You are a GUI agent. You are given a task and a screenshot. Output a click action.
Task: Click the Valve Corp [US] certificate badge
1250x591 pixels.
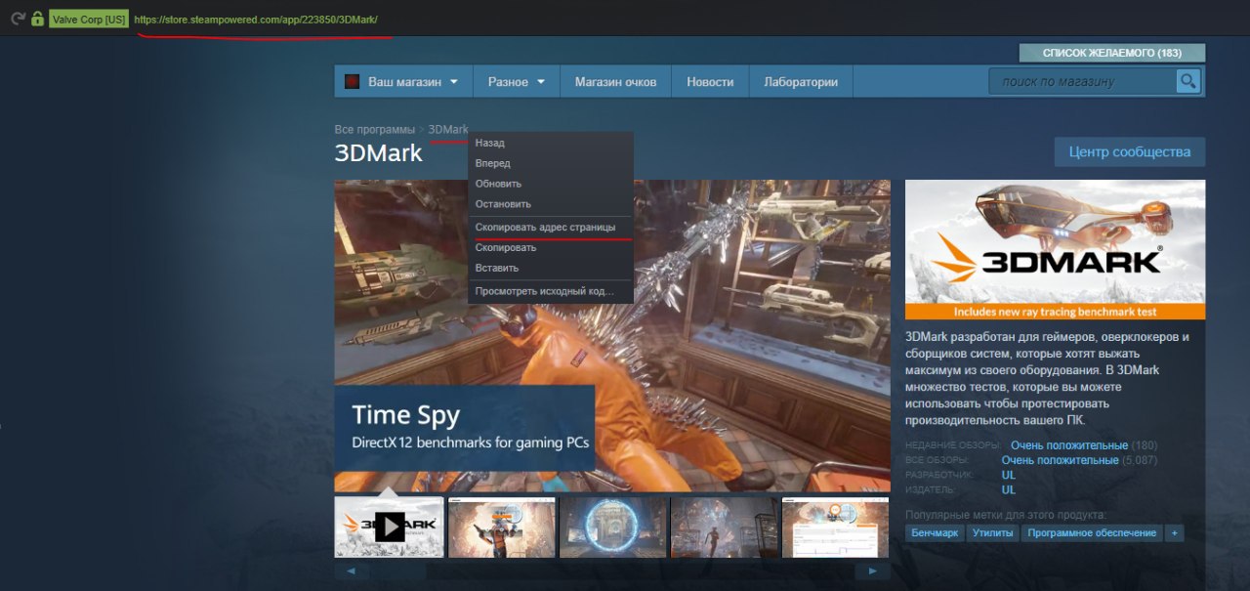pos(89,20)
